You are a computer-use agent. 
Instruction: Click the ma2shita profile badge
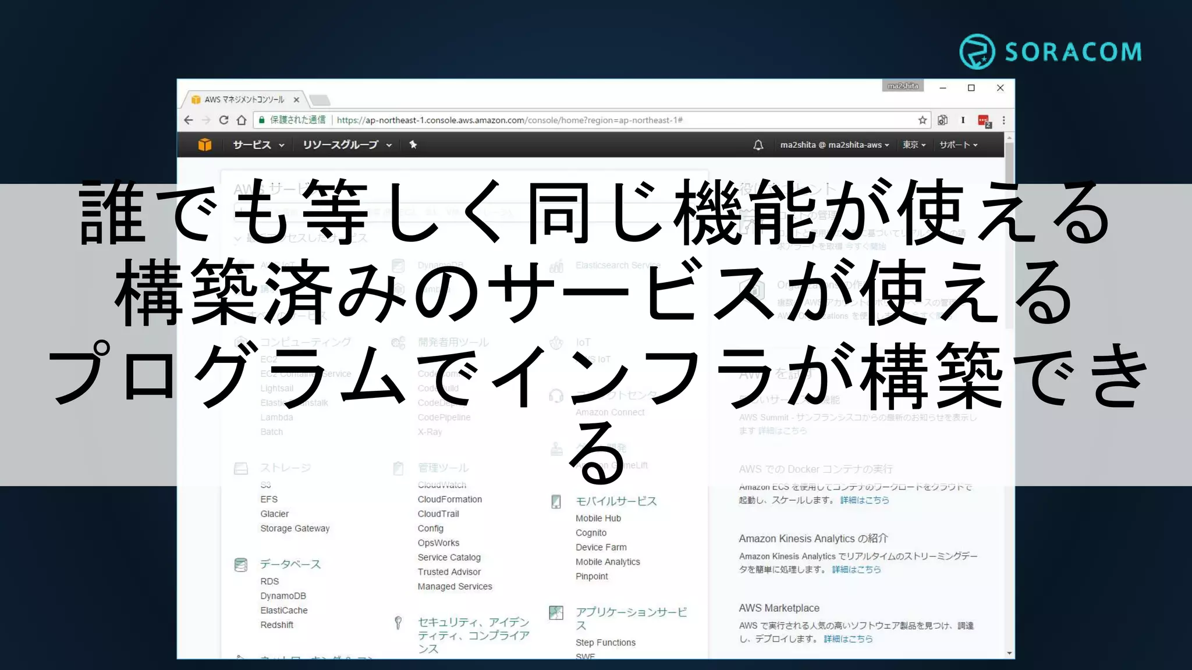[x=903, y=86]
